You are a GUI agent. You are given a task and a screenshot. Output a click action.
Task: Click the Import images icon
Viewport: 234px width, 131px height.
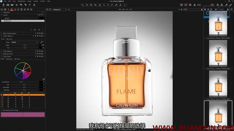coord(3,5)
